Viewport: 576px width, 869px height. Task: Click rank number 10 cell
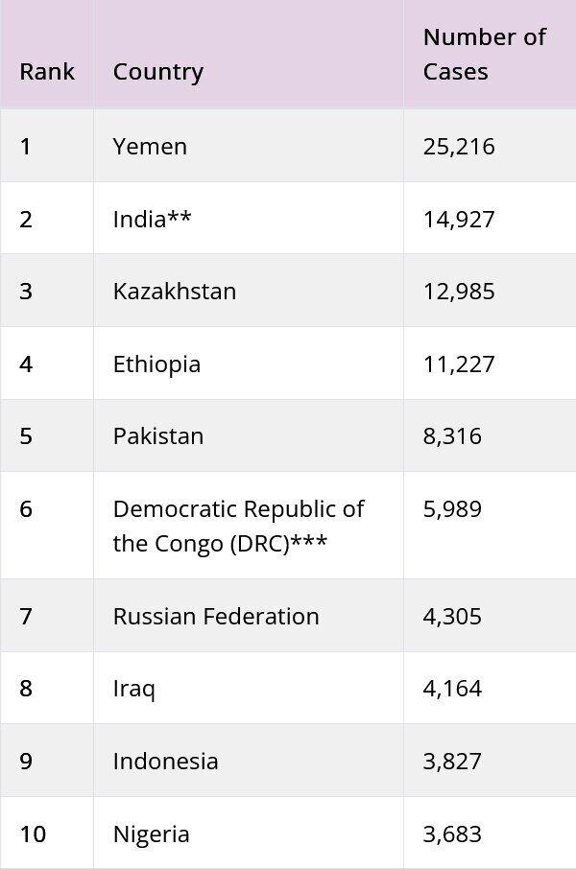click(33, 834)
